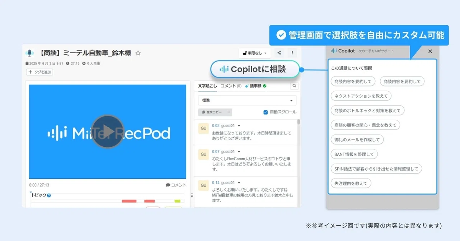Jump to the 0:02 timestamp

pyautogui.click(x=215, y=126)
